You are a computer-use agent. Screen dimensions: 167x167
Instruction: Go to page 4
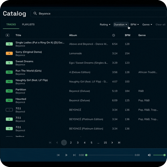point(85,143)
